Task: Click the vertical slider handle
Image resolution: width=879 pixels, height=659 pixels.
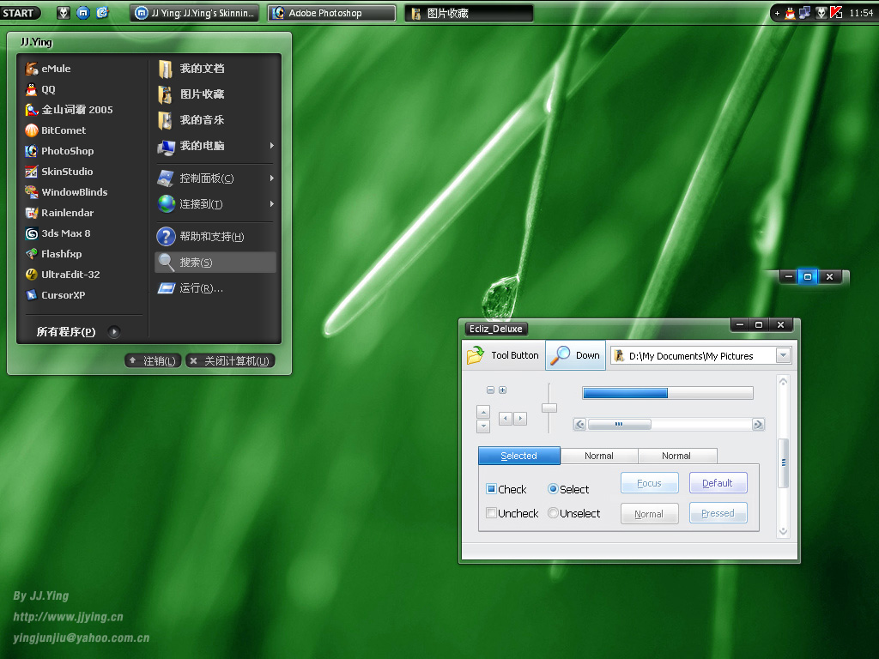Action: [x=549, y=408]
